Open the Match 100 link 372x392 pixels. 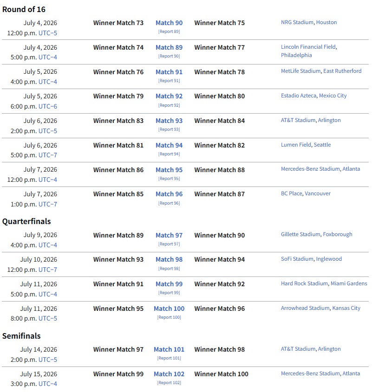click(169, 309)
